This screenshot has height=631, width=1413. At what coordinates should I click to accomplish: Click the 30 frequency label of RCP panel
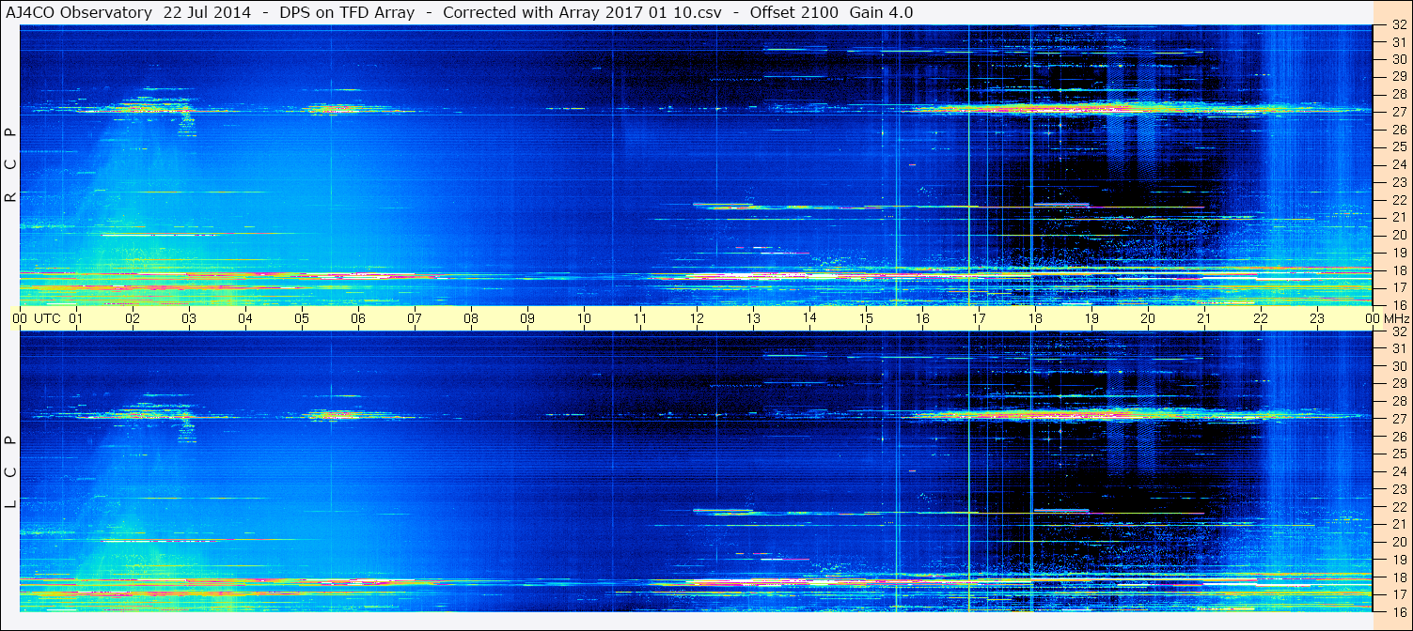click(x=1398, y=59)
